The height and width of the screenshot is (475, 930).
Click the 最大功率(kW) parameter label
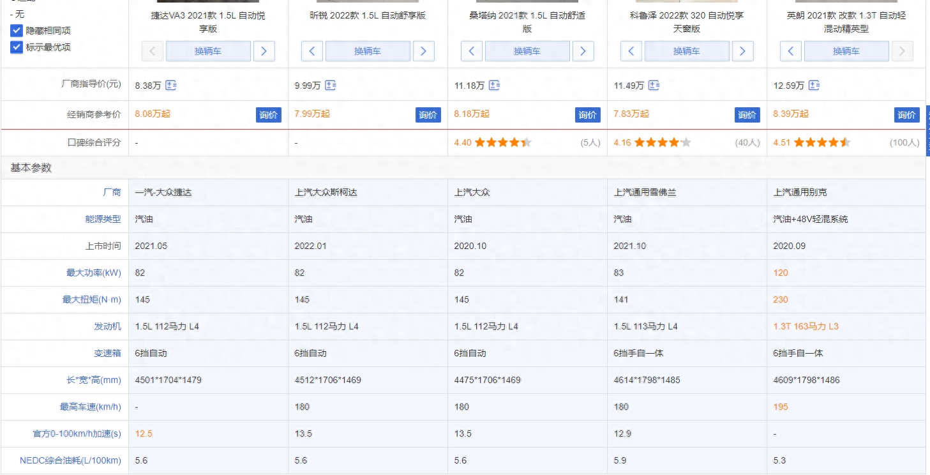coord(94,273)
